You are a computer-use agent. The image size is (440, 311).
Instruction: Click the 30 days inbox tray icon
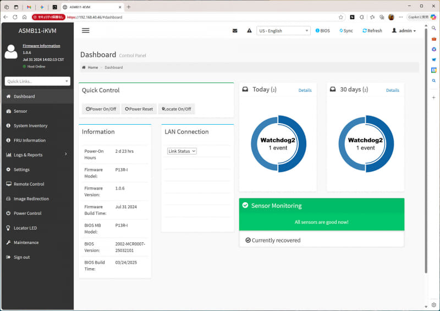[x=333, y=89]
